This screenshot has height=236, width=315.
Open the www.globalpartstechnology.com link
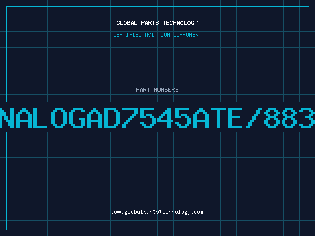157,212
